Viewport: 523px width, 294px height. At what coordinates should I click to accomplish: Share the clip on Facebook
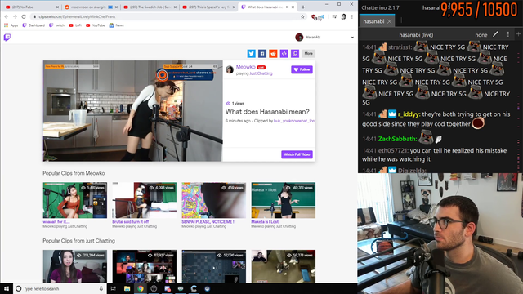click(262, 53)
